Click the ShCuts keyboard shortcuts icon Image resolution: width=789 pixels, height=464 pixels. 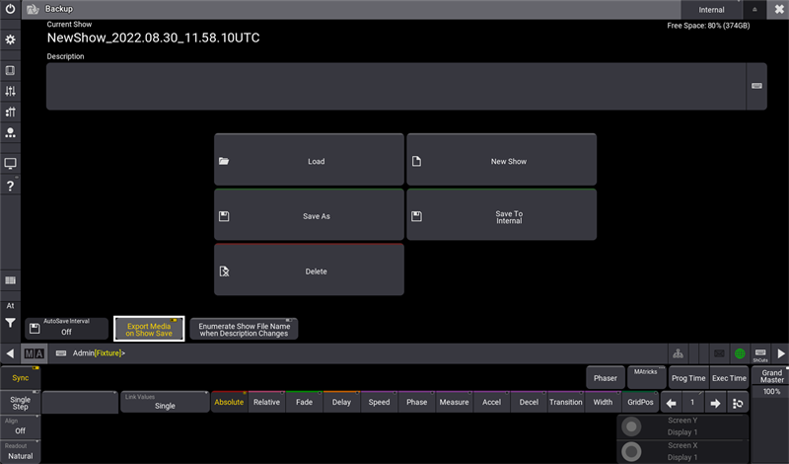(760, 352)
